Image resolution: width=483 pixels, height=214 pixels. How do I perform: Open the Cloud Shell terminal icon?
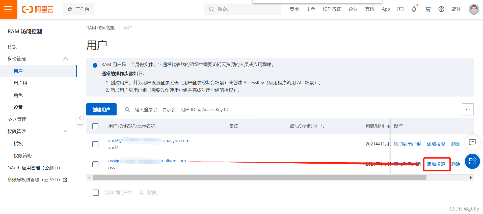(x=400, y=9)
